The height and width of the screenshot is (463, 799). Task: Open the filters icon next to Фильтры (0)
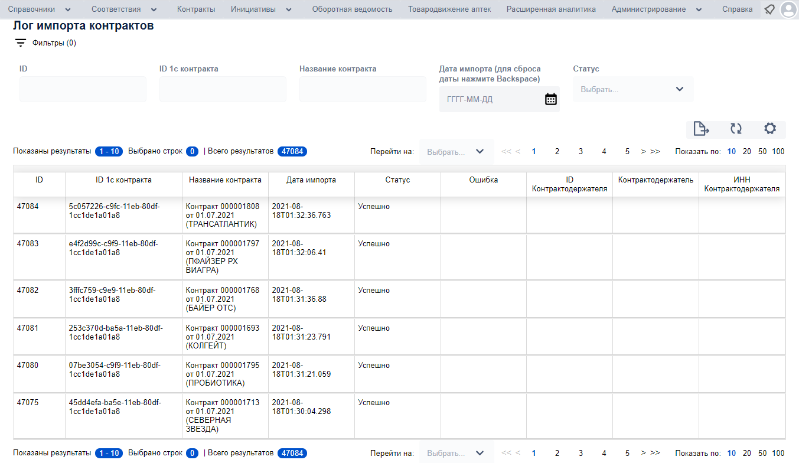pyautogui.click(x=21, y=43)
